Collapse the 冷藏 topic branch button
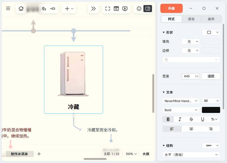This screenshot has width=227, height=163. tap(73, 116)
